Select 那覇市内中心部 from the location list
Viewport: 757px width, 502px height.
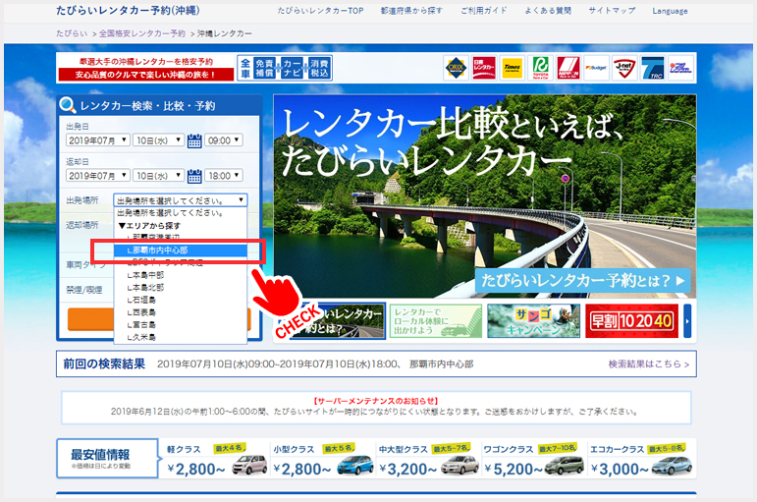[x=181, y=251]
